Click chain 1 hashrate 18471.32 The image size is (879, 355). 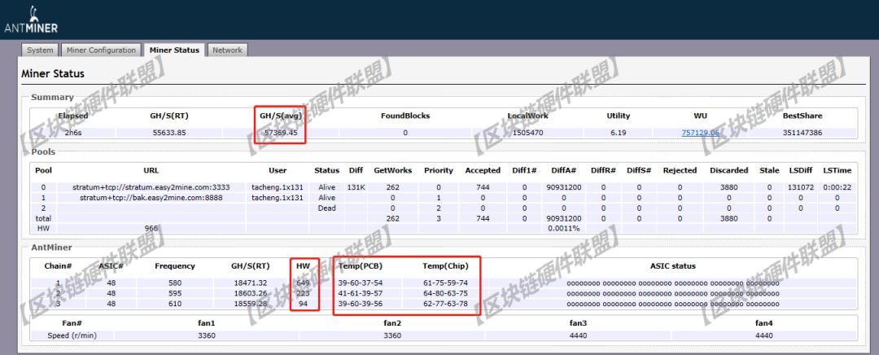(251, 283)
